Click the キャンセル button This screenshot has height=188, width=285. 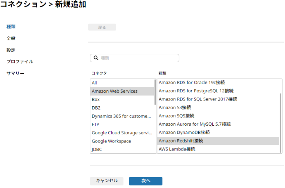tap(107, 181)
